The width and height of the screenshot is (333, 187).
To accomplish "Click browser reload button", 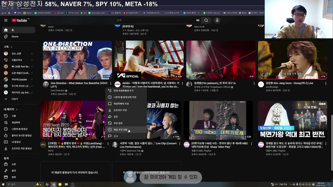I will click(12, 8).
